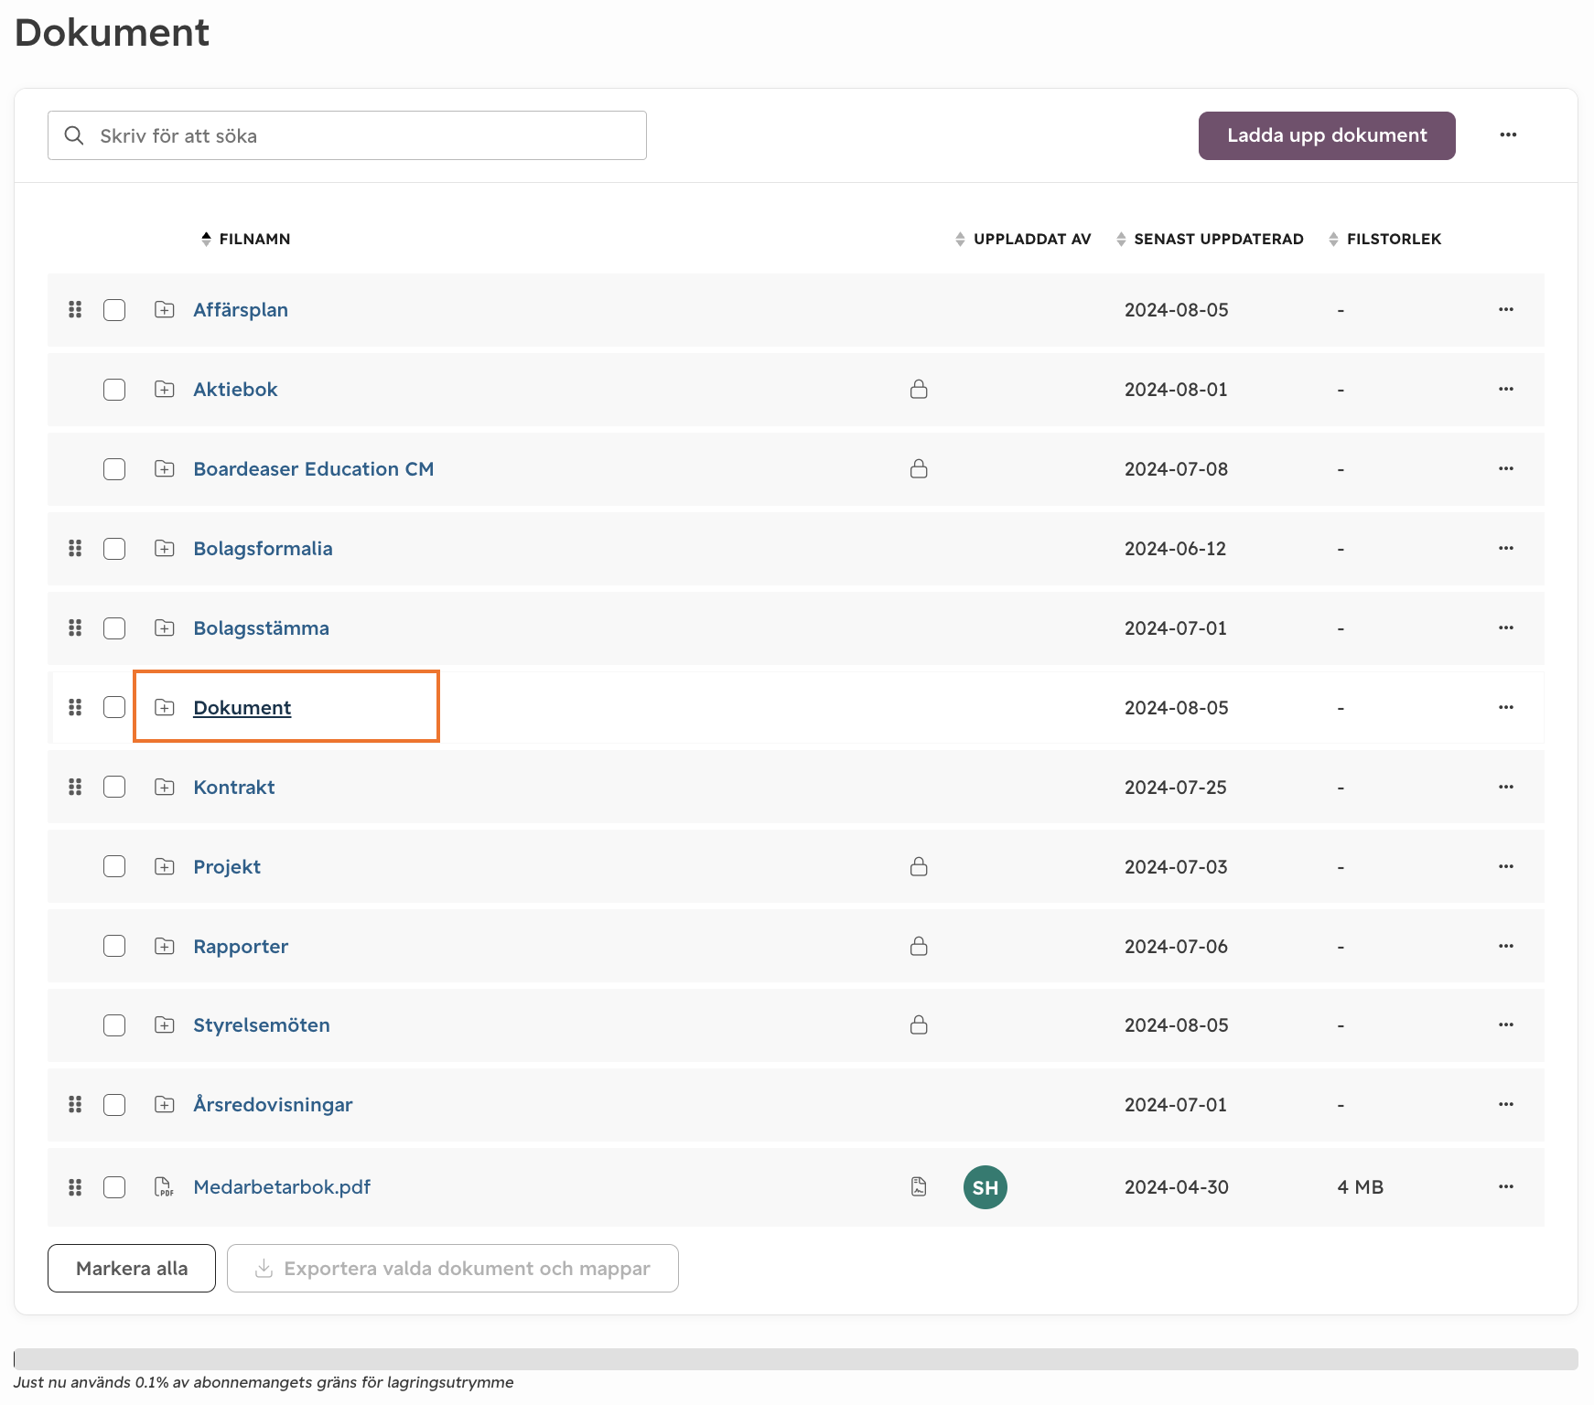1594x1405 pixels.
Task: Sort by the FILSTORLEK column header
Action: pos(1385,239)
